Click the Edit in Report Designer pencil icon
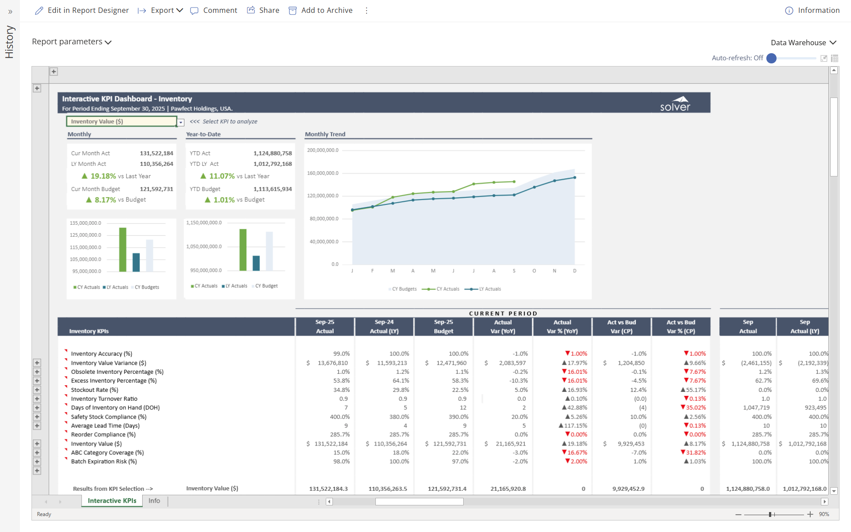The height and width of the screenshot is (532, 851). point(39,10)
